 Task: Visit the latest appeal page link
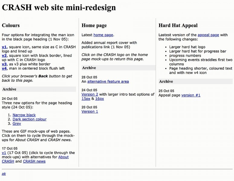point(208,35)
